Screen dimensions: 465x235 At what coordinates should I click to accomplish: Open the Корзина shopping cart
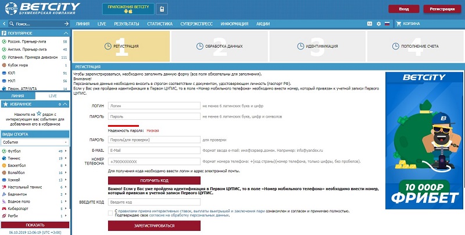tap(407, 24)
